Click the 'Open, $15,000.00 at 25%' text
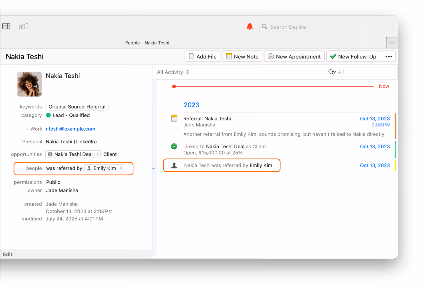This screenshot has height=289, width=421. point(213,153)
